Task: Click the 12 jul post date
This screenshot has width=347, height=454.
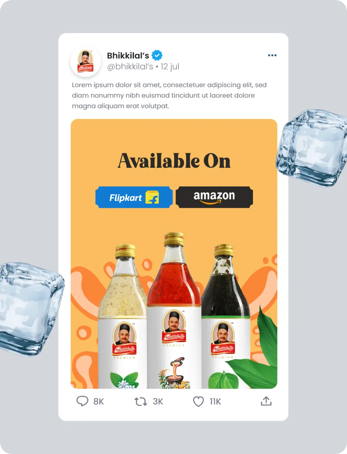Action: (x=170, y=66)
